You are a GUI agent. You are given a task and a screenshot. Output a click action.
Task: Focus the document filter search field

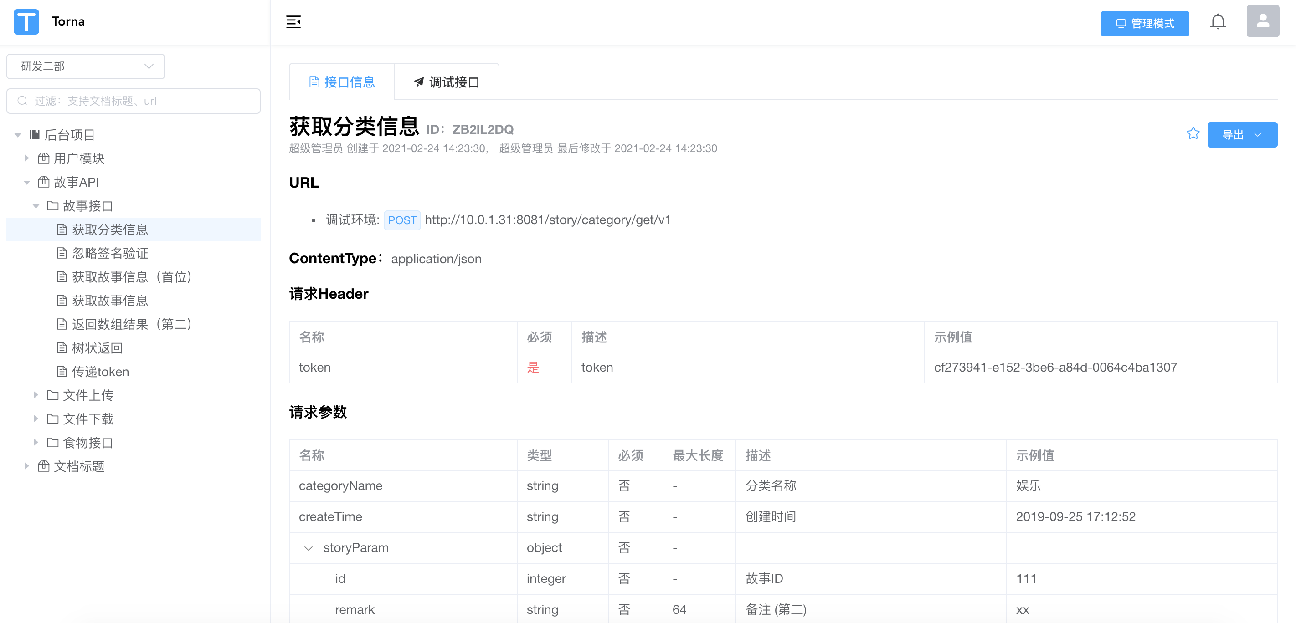tap(134, 101)
